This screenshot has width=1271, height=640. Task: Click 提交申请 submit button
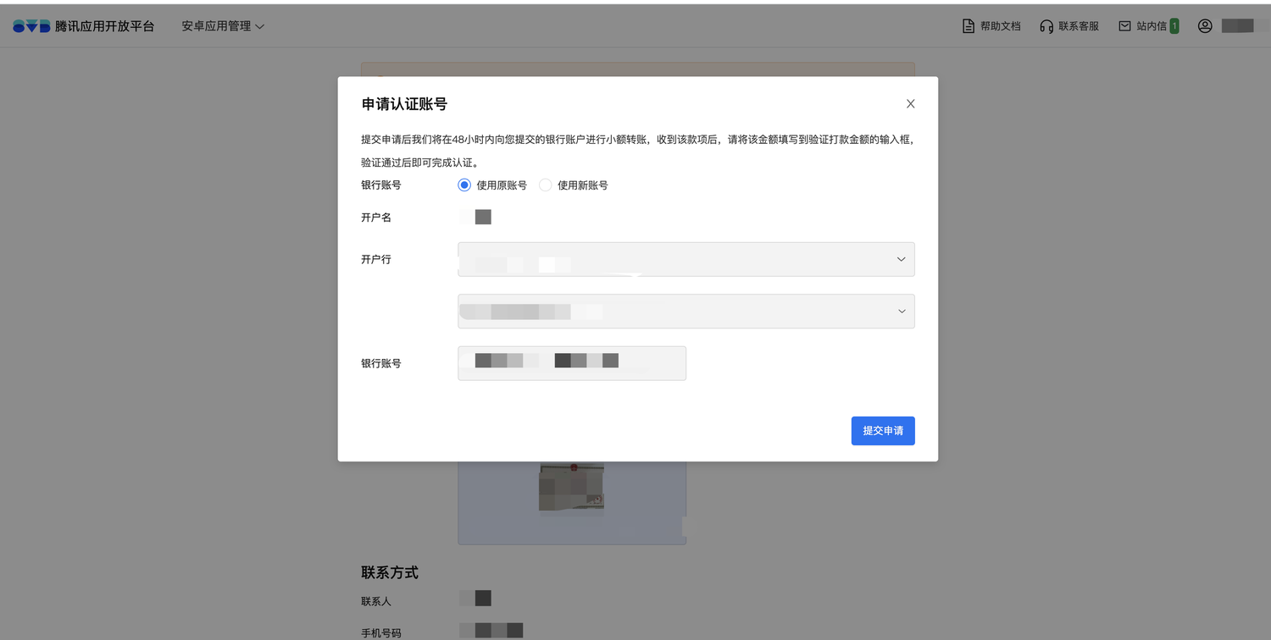883,431
